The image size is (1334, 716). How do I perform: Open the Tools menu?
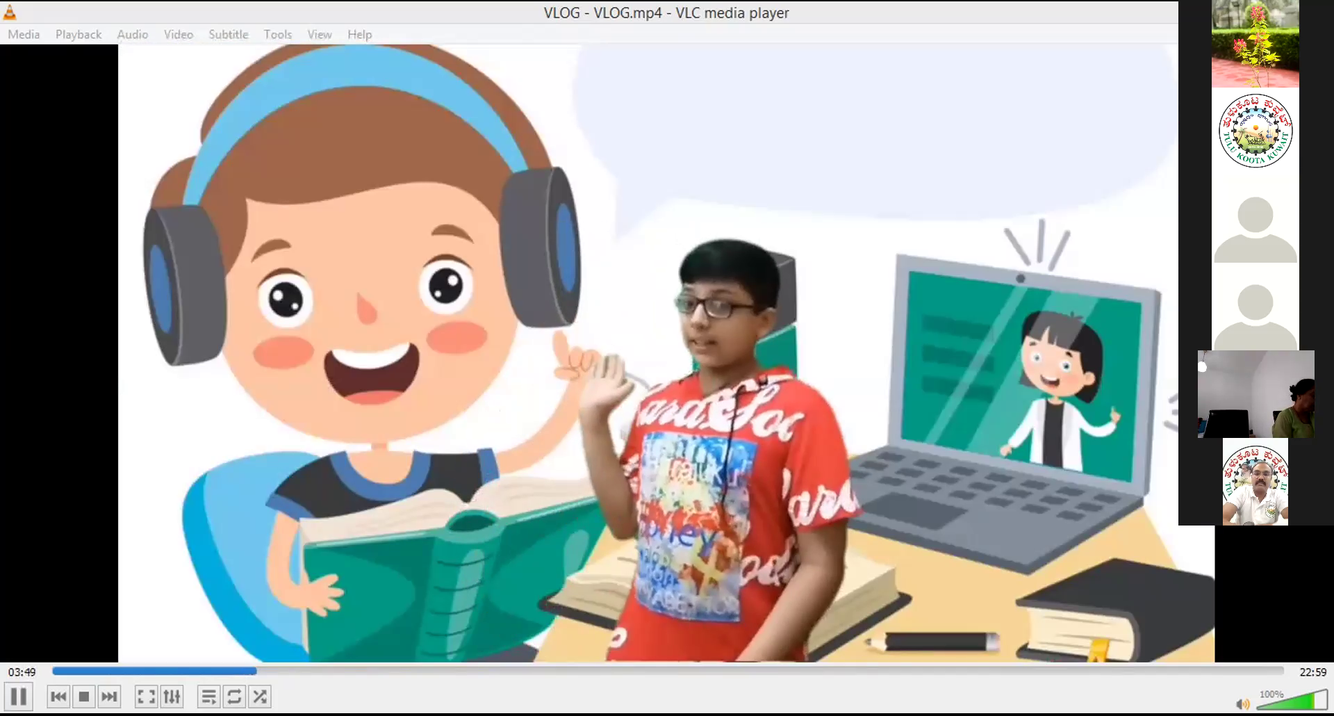point(278,34)
